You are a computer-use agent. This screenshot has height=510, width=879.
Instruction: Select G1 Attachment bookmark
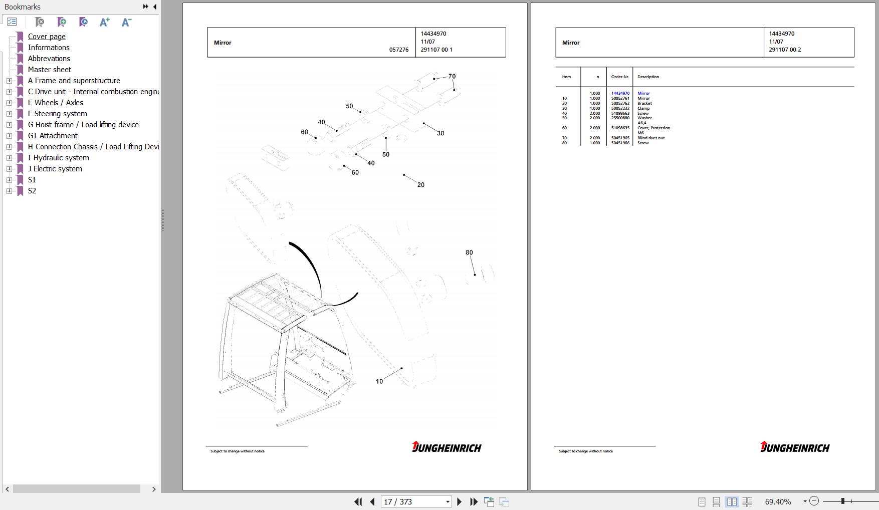53,136
